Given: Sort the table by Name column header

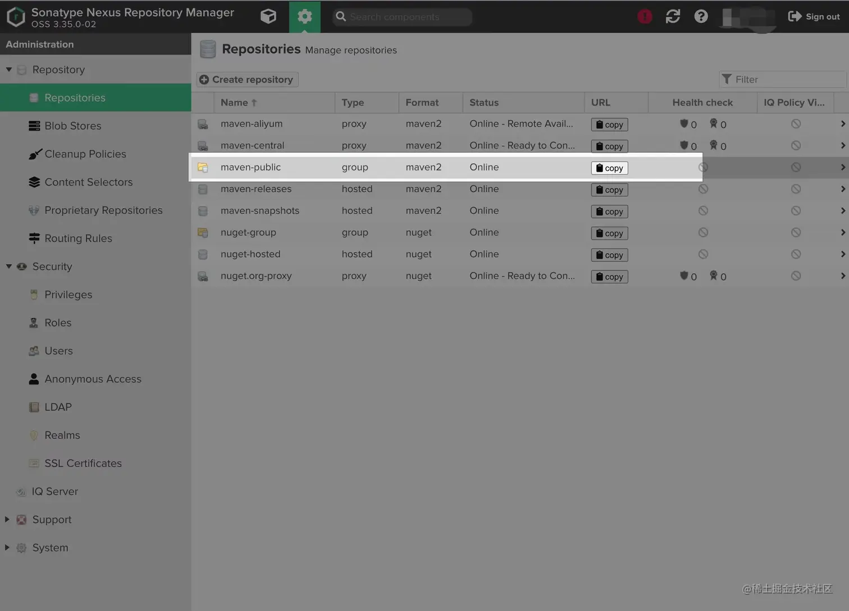Looking at the screenshot, I should 274,103.
